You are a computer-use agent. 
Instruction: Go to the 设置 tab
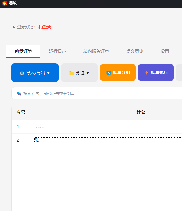[x=165, y=51]
